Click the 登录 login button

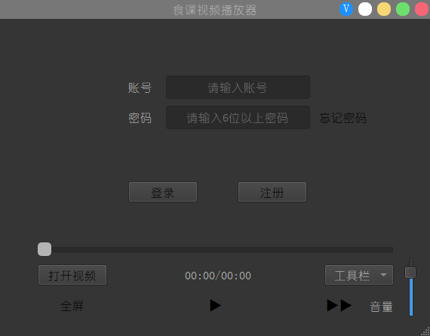tap(163, 192)
